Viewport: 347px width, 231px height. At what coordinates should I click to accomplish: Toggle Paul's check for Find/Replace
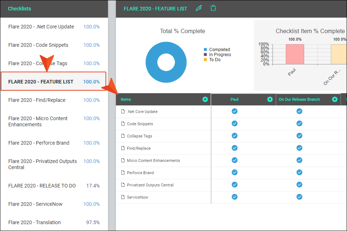tap(235, 148)
